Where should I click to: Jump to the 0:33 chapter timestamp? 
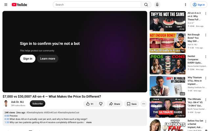[x=7, y=119]
